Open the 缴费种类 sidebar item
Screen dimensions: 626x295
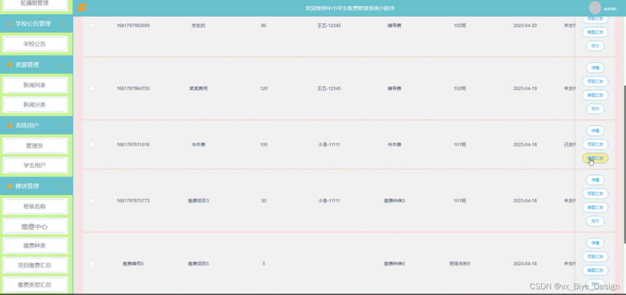35,246
